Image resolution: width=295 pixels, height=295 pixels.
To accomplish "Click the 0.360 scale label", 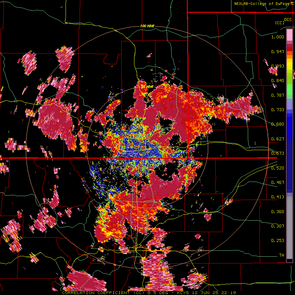I will (278, 212).
